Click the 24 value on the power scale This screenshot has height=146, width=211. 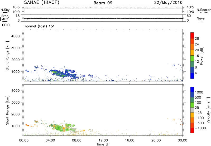point(197,44)
